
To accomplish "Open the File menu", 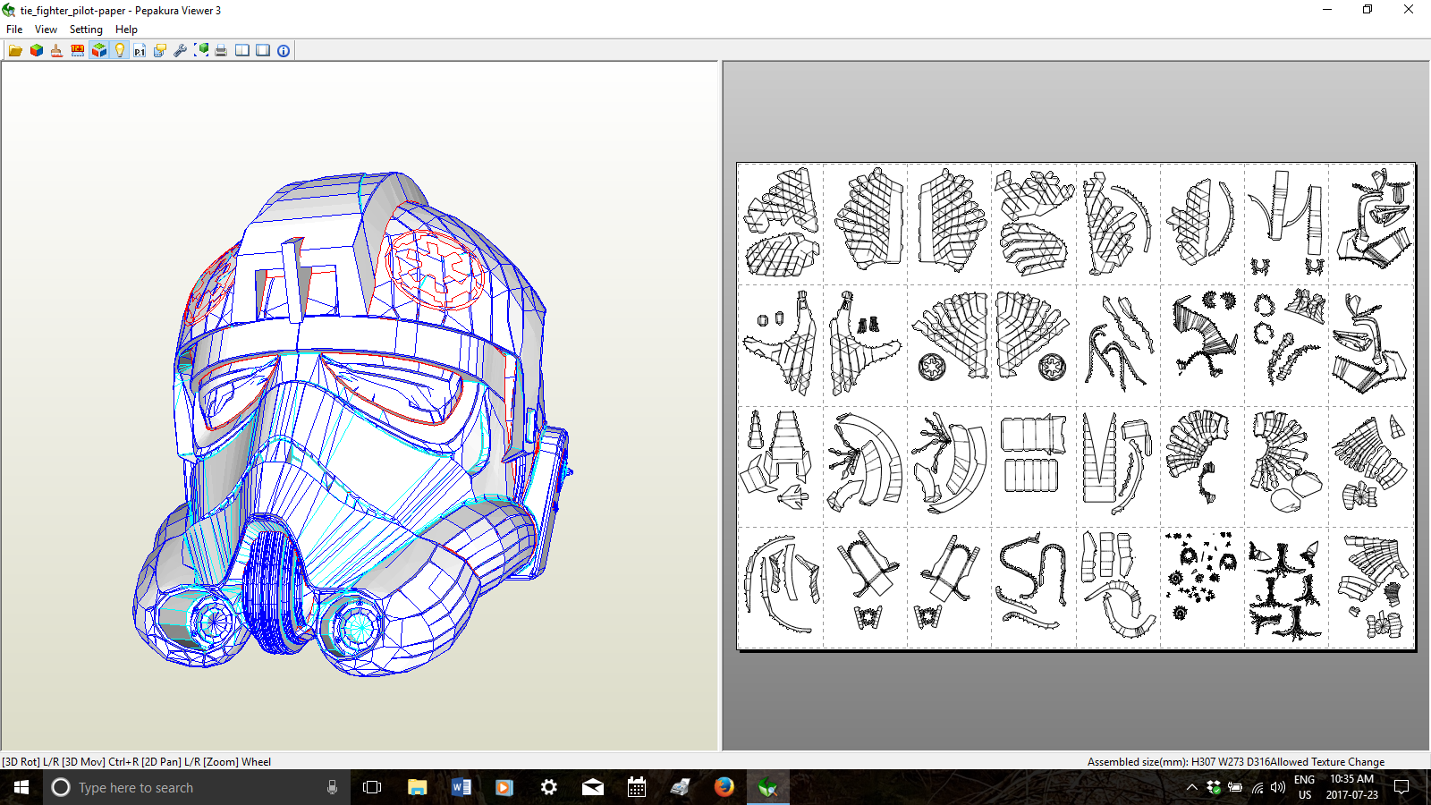I will (x=14, y=30).
